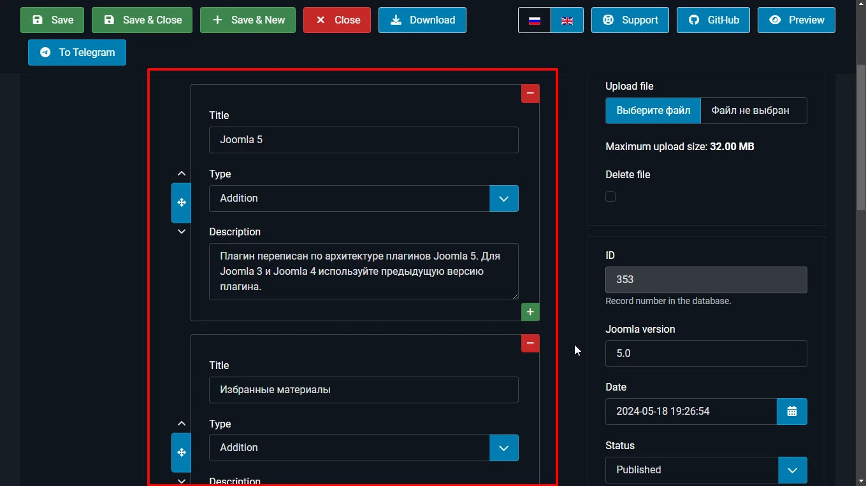Click Save & Close button
Screen dimensions: 866x486
coord(142,20)
